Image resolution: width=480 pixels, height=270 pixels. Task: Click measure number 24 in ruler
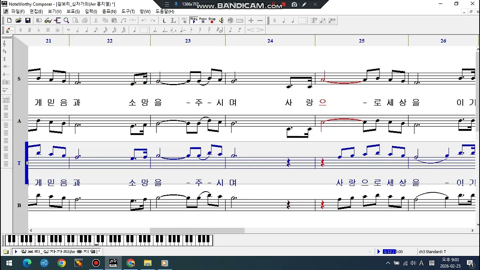click(270, 41)
